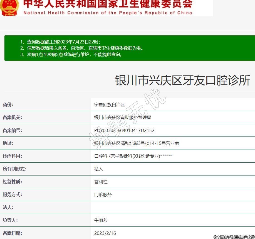Click the address value 清和北街3号楼14-15号营业房
The width and height of the screenshot is (255, 239).
[137, 143]
